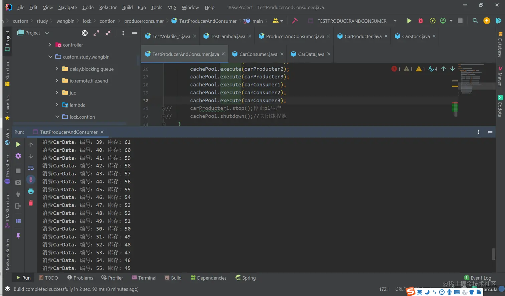The height and width of the screenshot is (296, 505).
Task: Start debugging with the bug icon
Action: (x=420, y=21)
